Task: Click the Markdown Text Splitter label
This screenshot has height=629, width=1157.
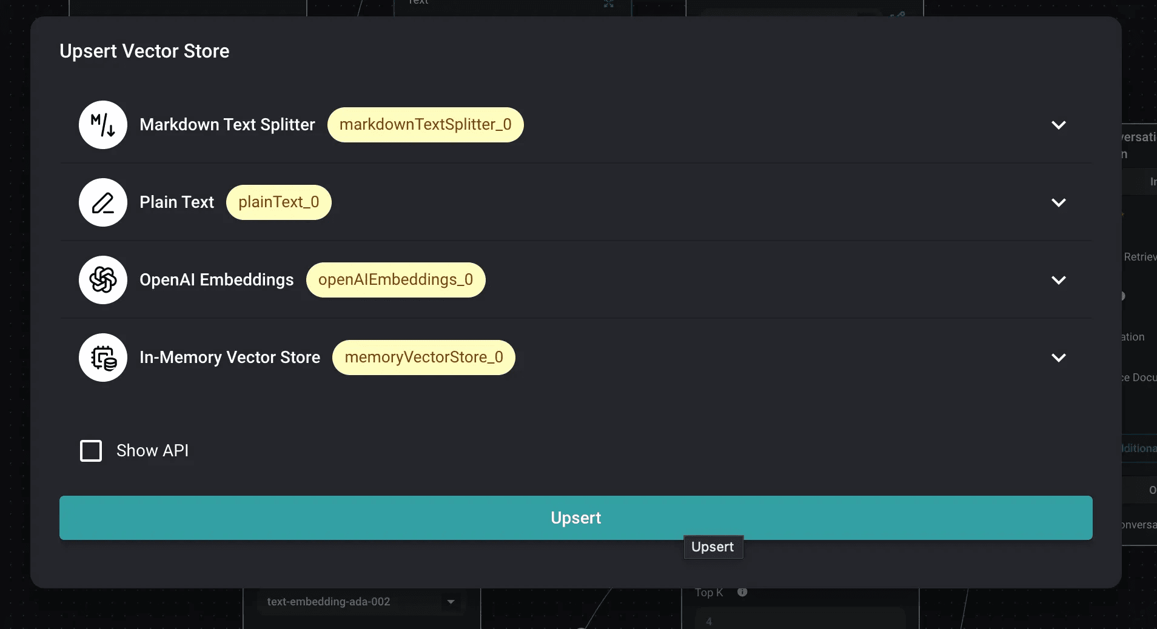Action: [227, 125]
